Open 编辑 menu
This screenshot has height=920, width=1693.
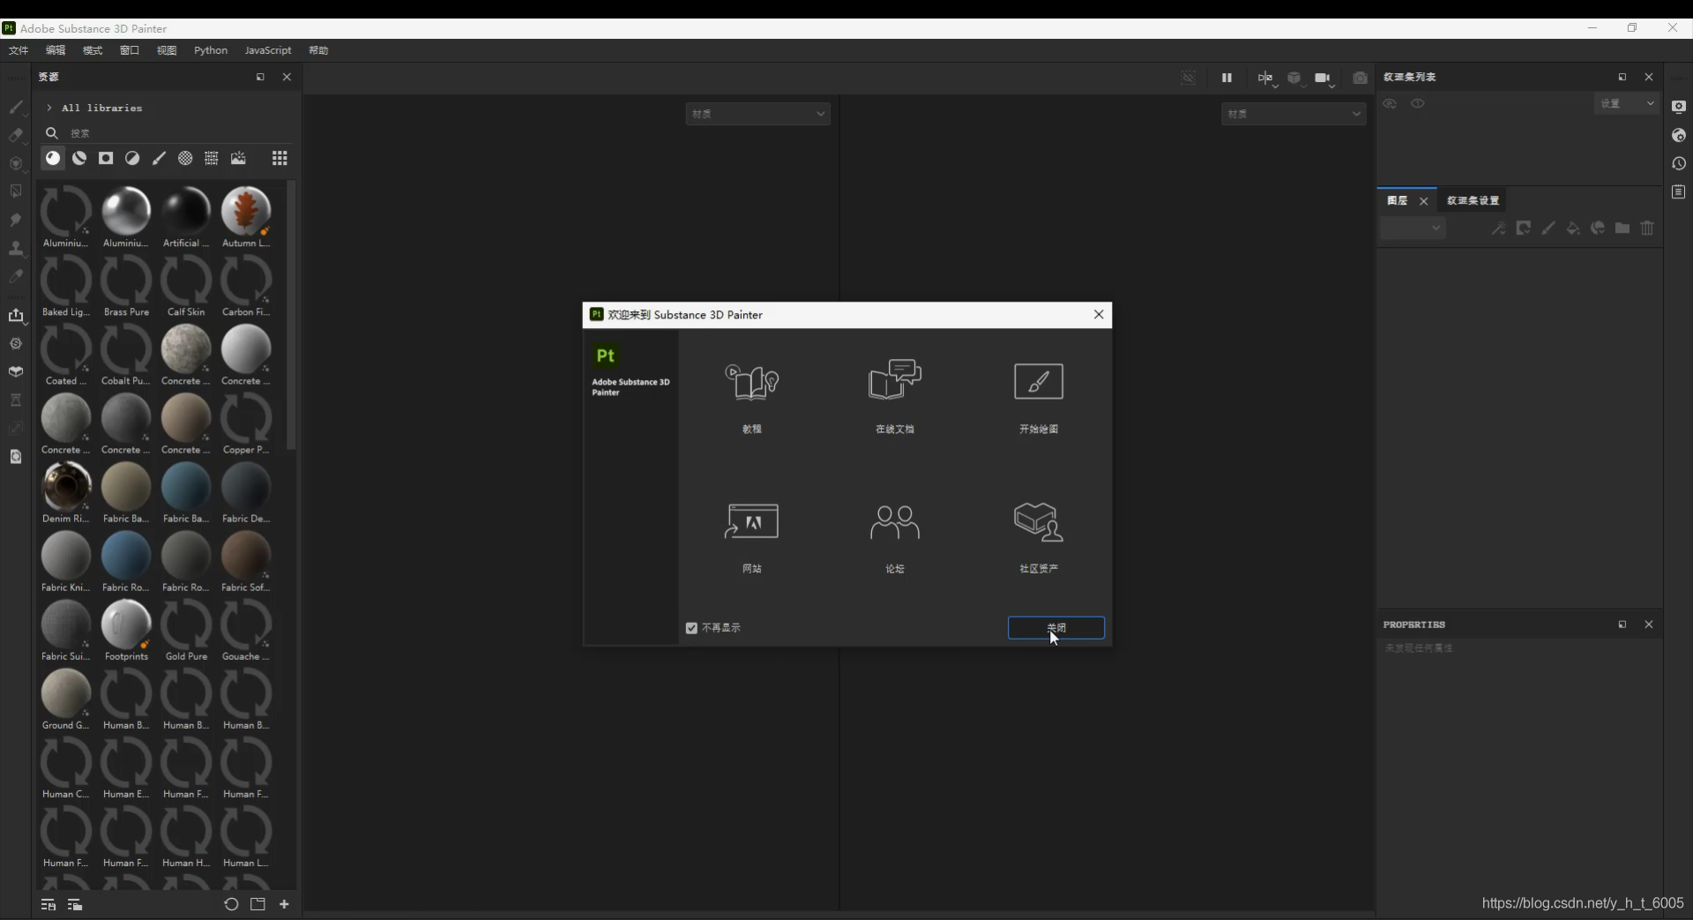click(56, 50)
